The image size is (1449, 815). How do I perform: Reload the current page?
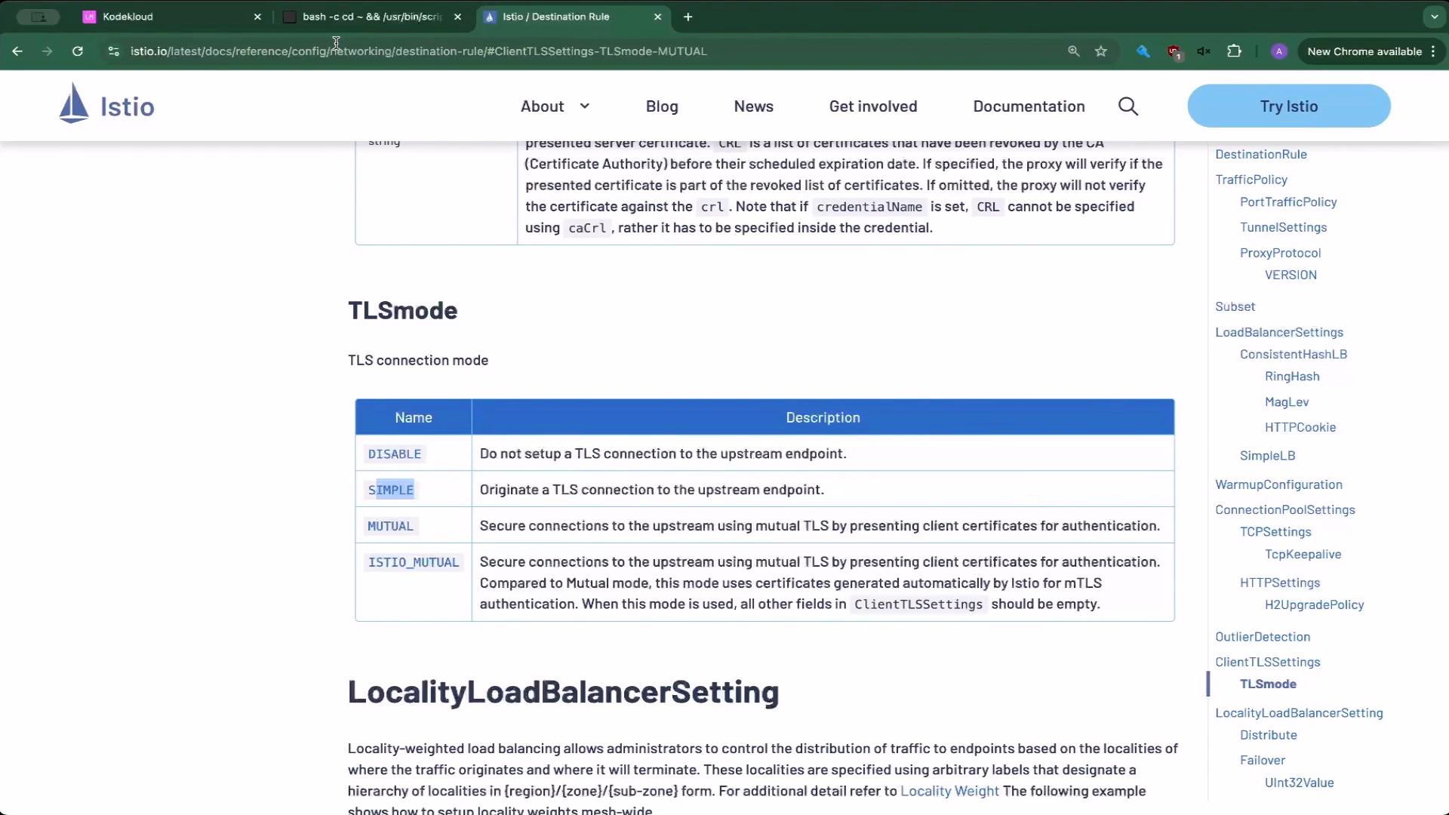tap(78, 51)
